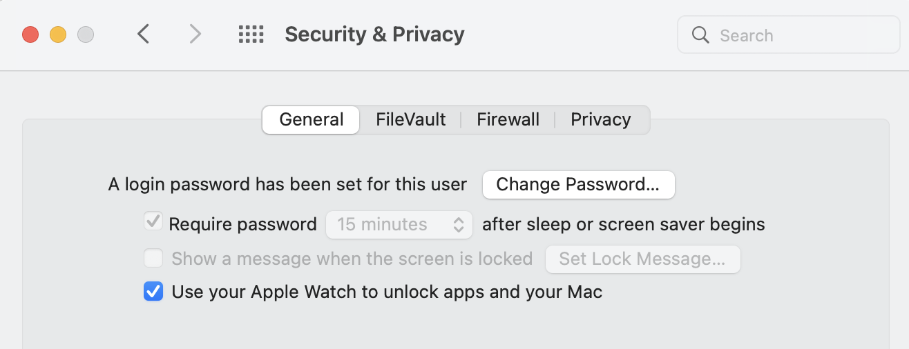This screenshot has height=349, width=909.
Task: Enable Show a message when locked checkbox
Action: (x=153, y=259)
